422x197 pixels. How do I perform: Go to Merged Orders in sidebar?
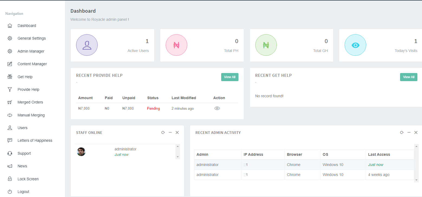pos(30,102)
